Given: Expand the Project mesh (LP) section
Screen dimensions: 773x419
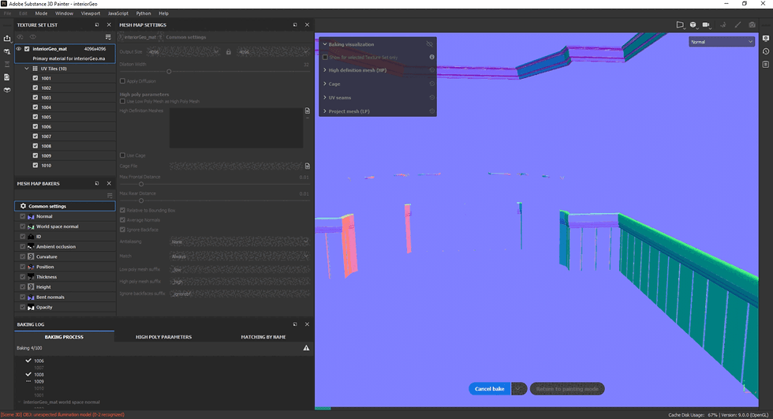Looking at the screenshot, I should [x=325, y=111].
